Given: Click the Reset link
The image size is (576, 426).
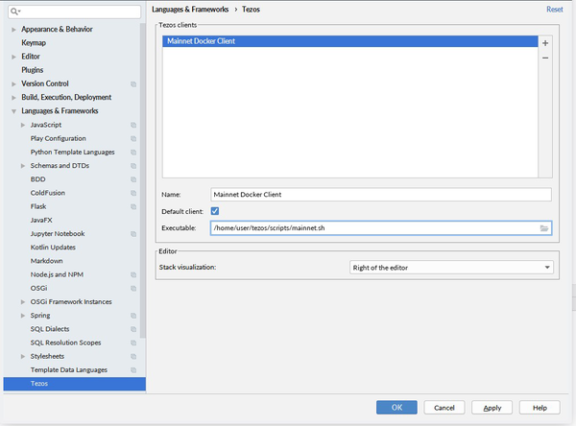Looking at the screenshot, I should [x=554, y=10].
